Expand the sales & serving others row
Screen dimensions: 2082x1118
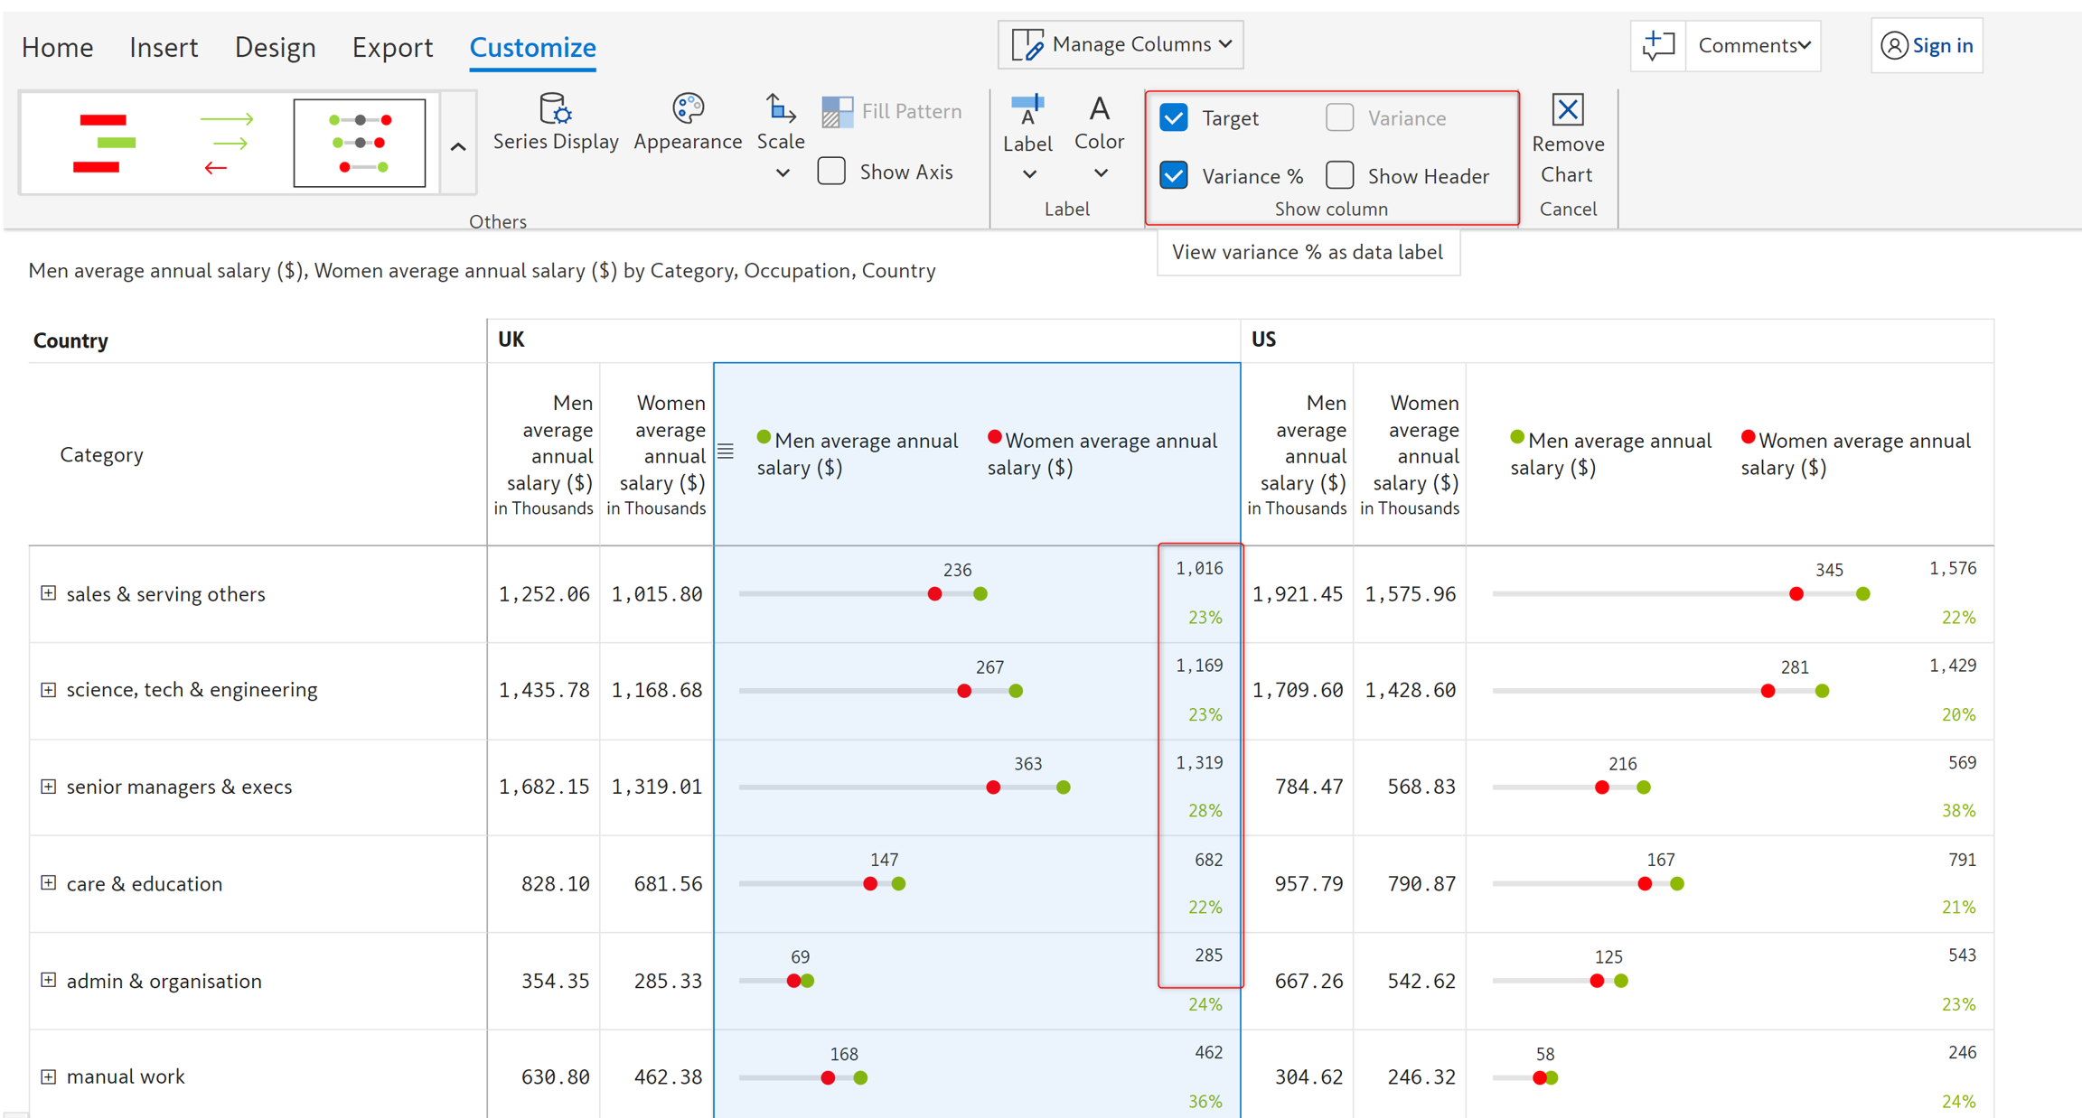coord(49,593)
